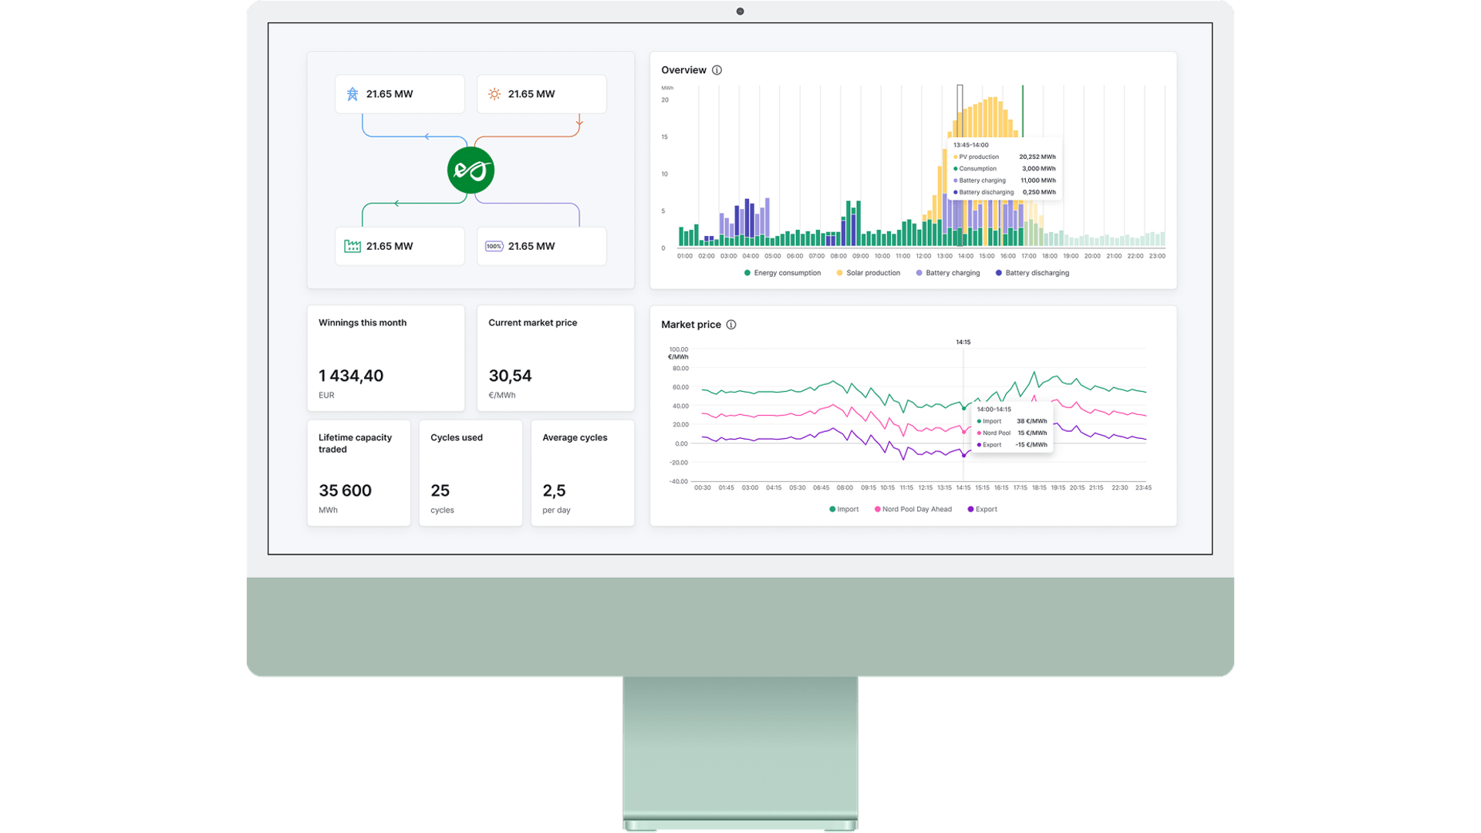Click the factory consumption icon

353,246
